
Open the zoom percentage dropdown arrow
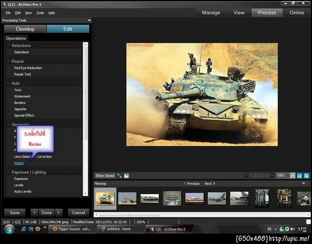coord(292,175)
